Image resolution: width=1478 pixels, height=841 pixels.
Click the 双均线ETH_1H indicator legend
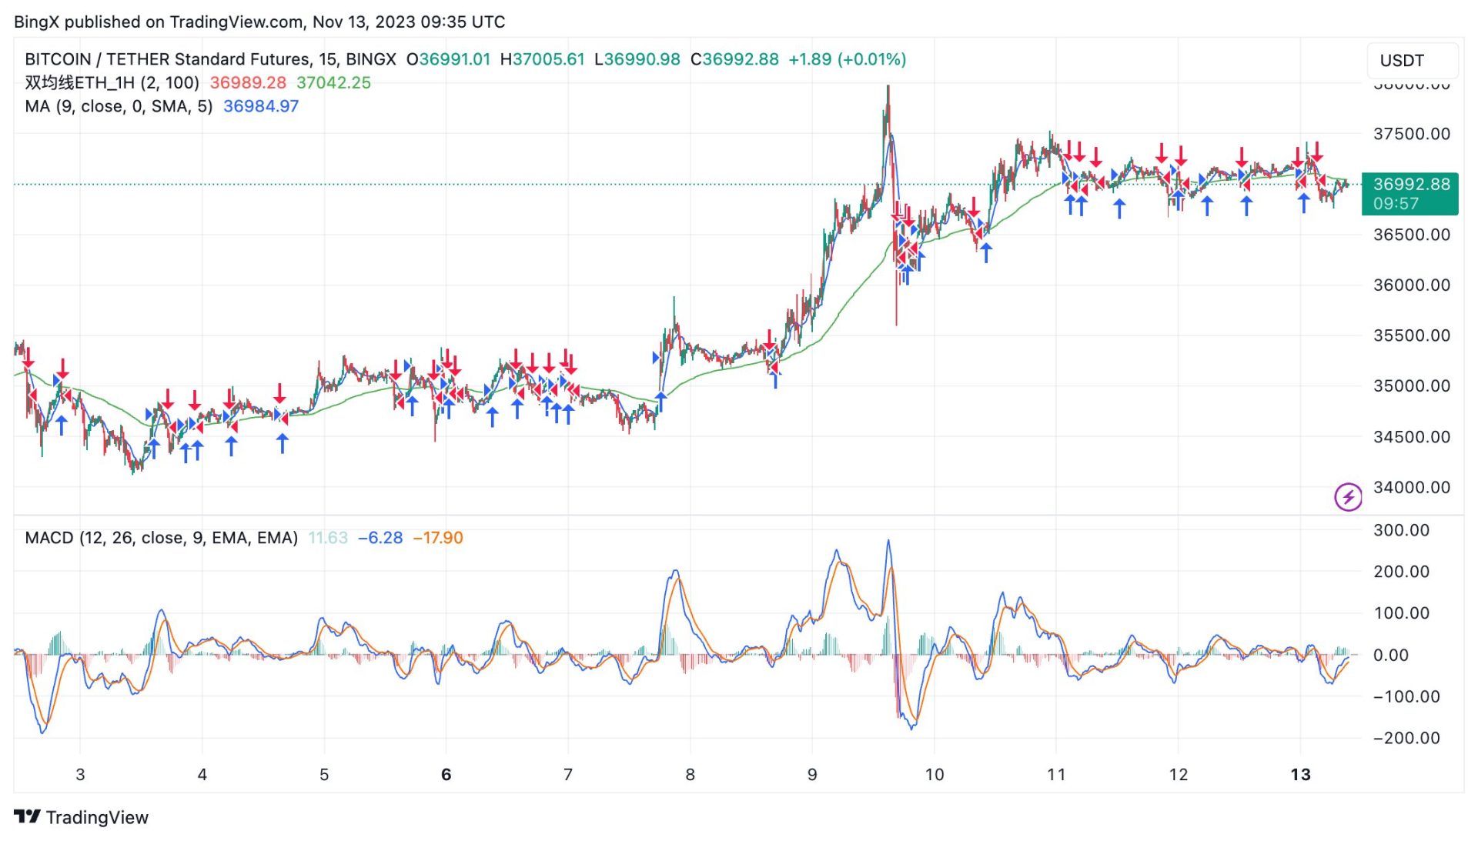[112, 82]
